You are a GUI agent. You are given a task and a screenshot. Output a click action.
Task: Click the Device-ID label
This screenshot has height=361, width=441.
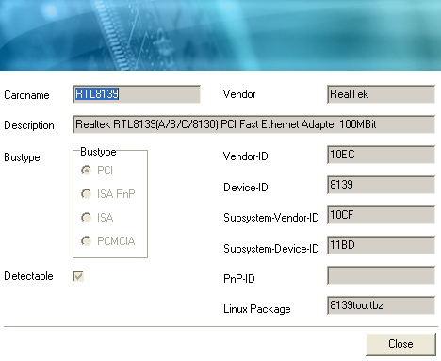point(246,188)
